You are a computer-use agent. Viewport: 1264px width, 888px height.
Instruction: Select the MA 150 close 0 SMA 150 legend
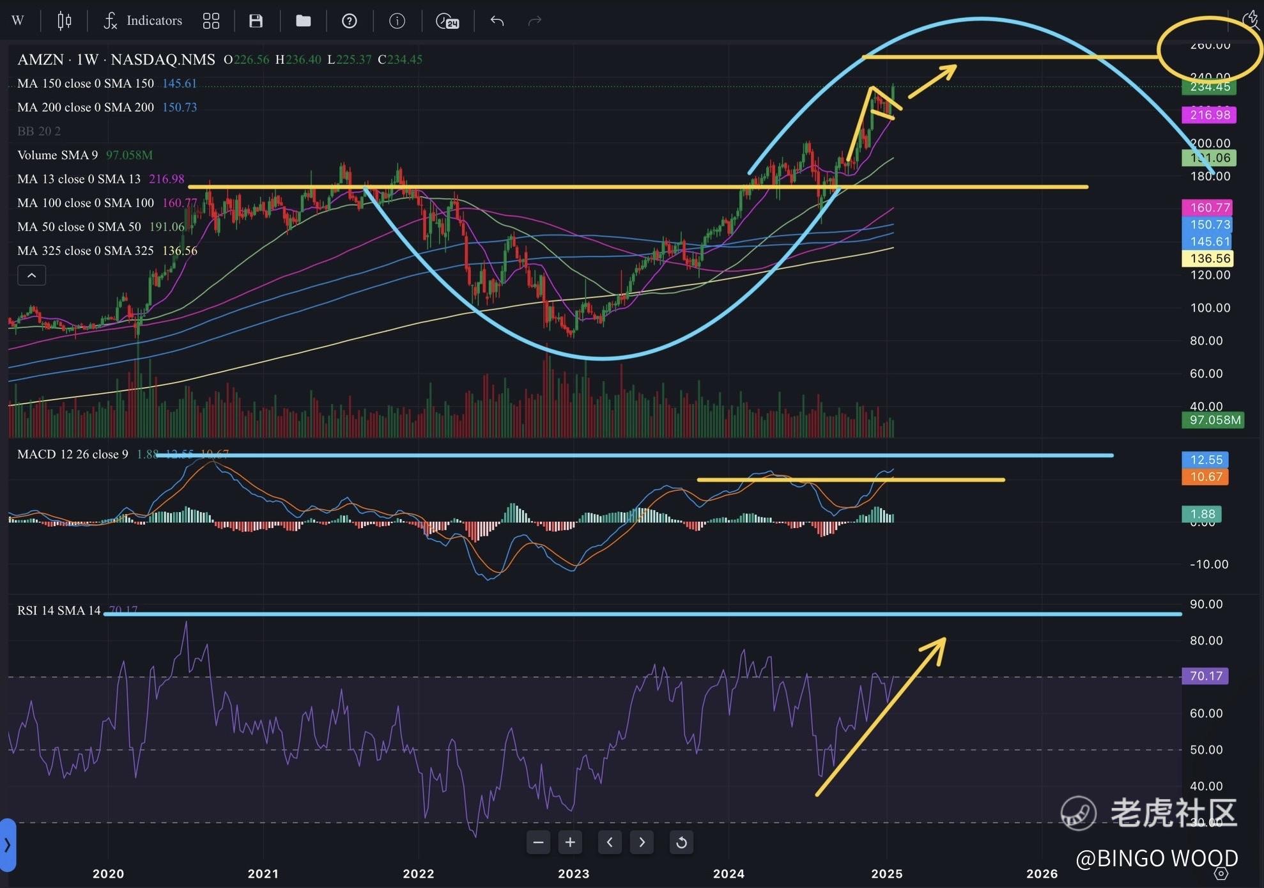pos(86,83)
